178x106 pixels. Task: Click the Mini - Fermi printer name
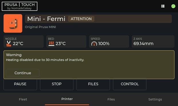[x=46, y=19]
